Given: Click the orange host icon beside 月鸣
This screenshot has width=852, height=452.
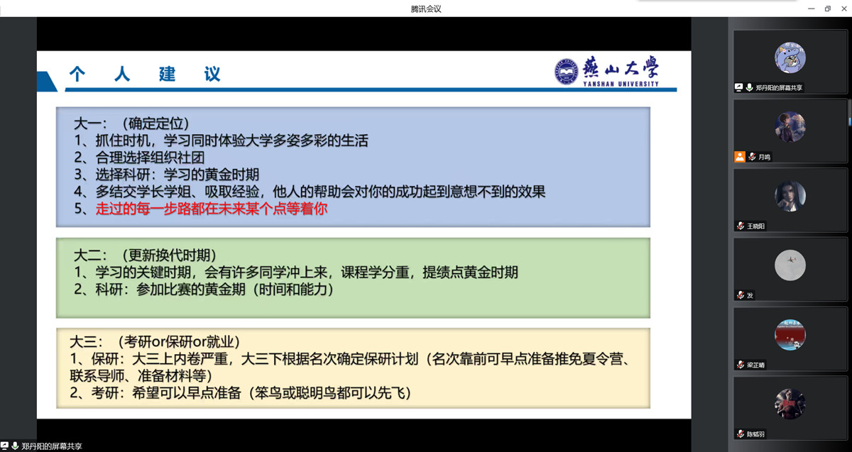Looking at the screenshot, I should point(740,157).
